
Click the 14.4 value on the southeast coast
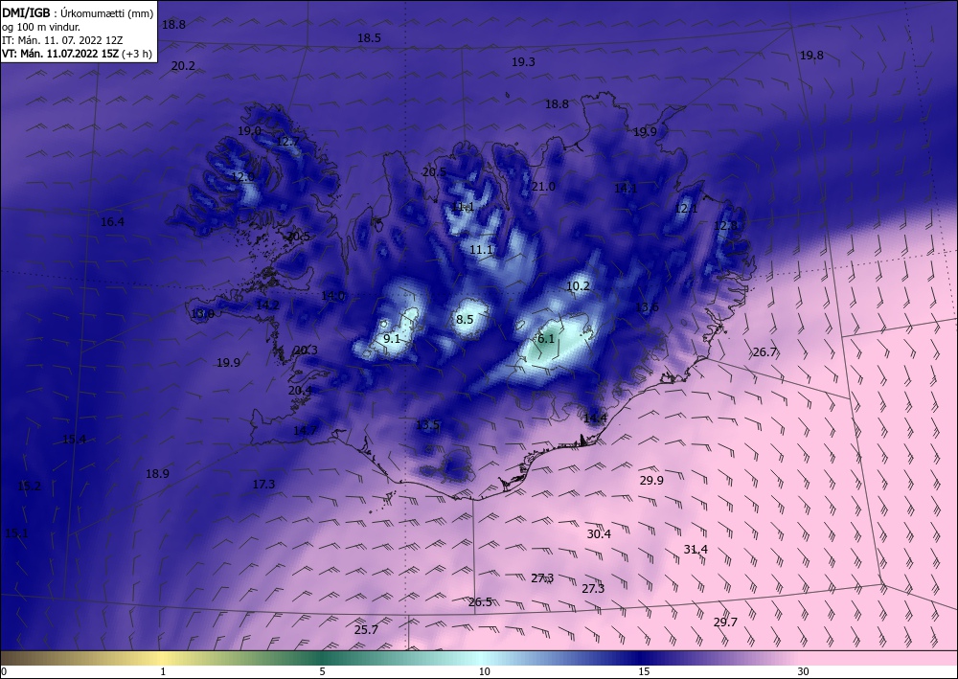point(595,418)
